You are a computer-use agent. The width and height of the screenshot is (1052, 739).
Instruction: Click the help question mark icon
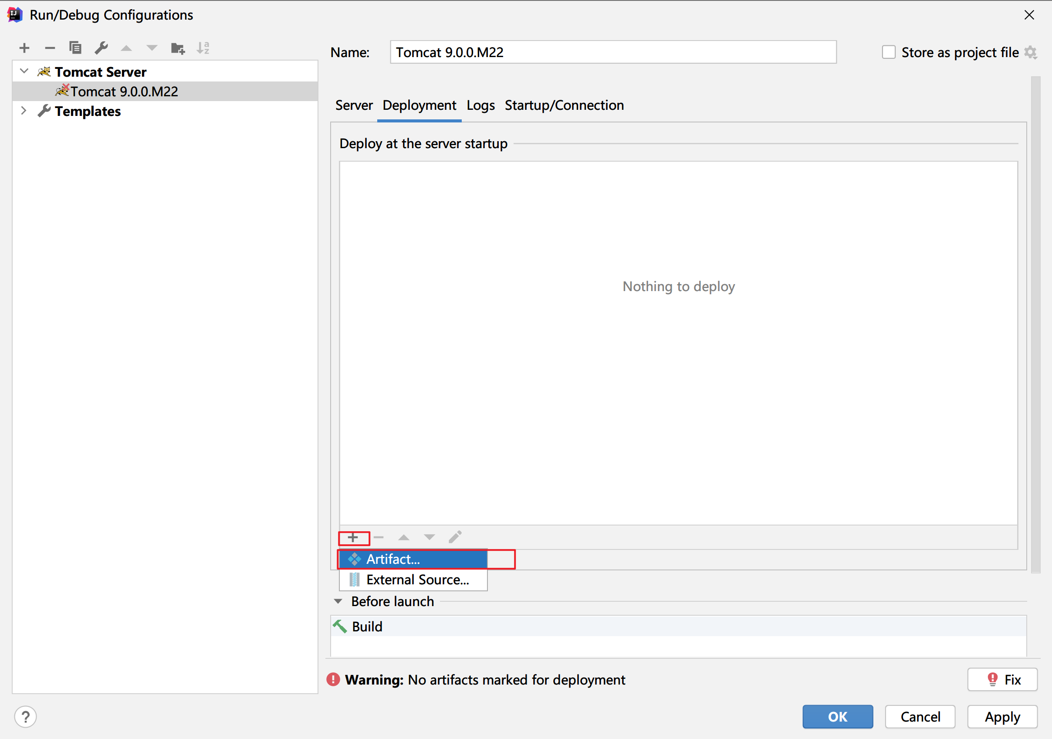26,716
